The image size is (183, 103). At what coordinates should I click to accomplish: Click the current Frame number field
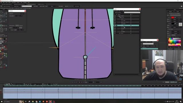point(89,82)
